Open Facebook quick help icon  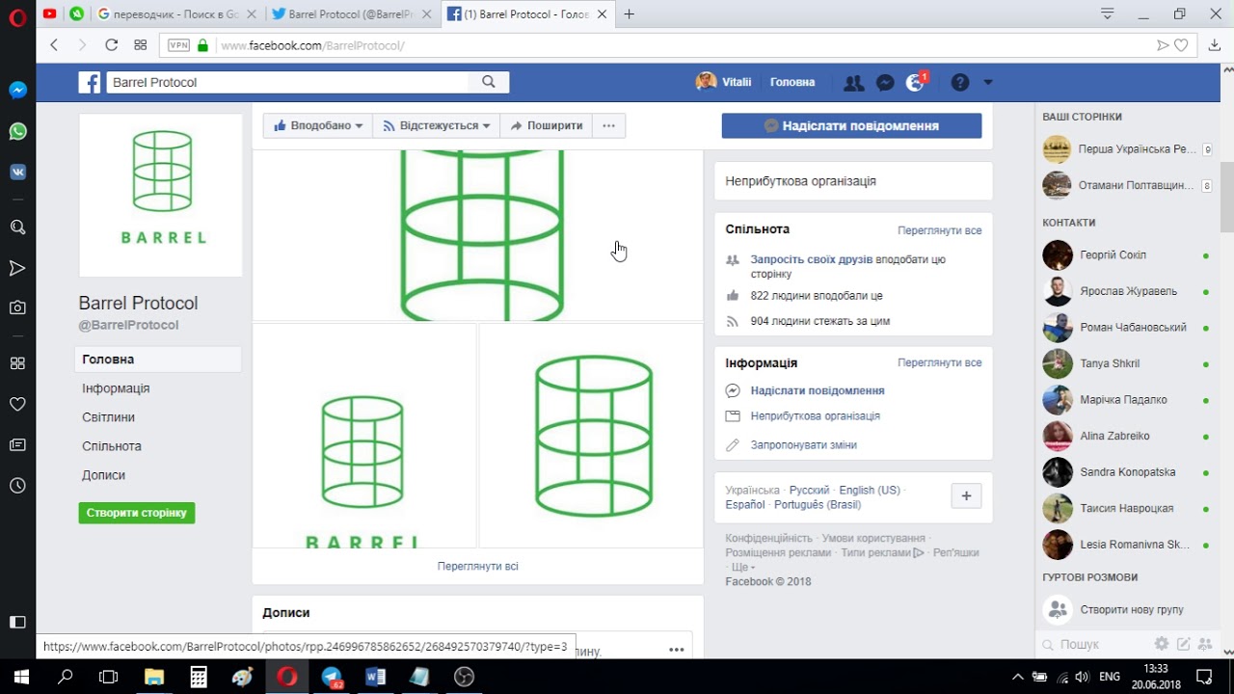point(960,83)
